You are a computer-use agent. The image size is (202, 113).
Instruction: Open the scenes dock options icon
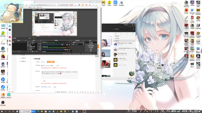(26, 40)
